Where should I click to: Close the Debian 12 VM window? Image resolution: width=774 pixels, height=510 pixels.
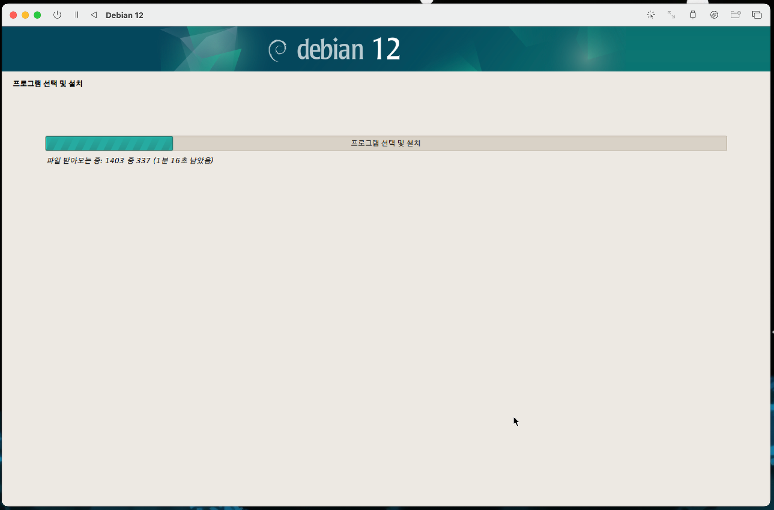[x=13, y=15]
